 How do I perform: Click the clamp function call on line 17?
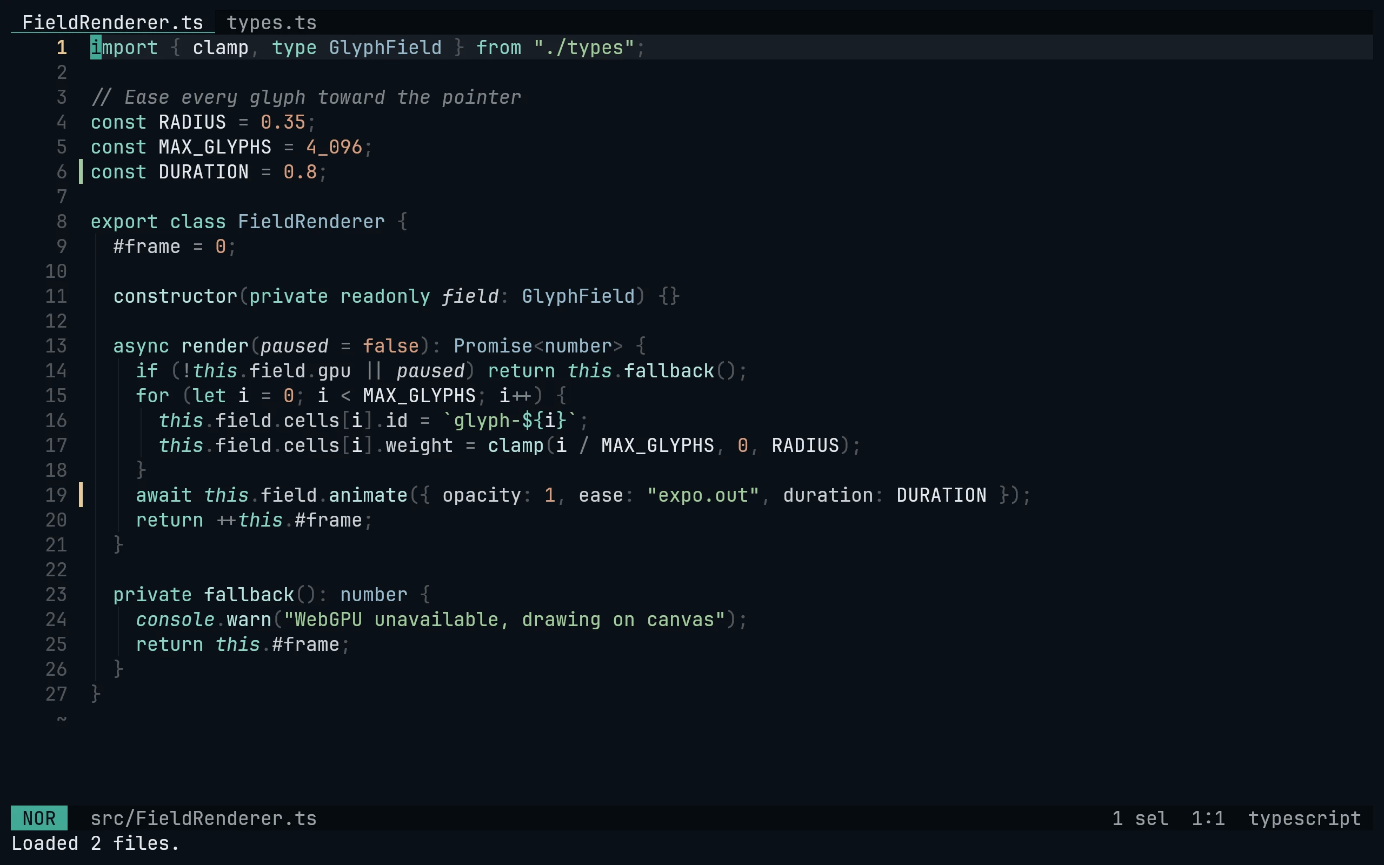(x=515, y=445)
